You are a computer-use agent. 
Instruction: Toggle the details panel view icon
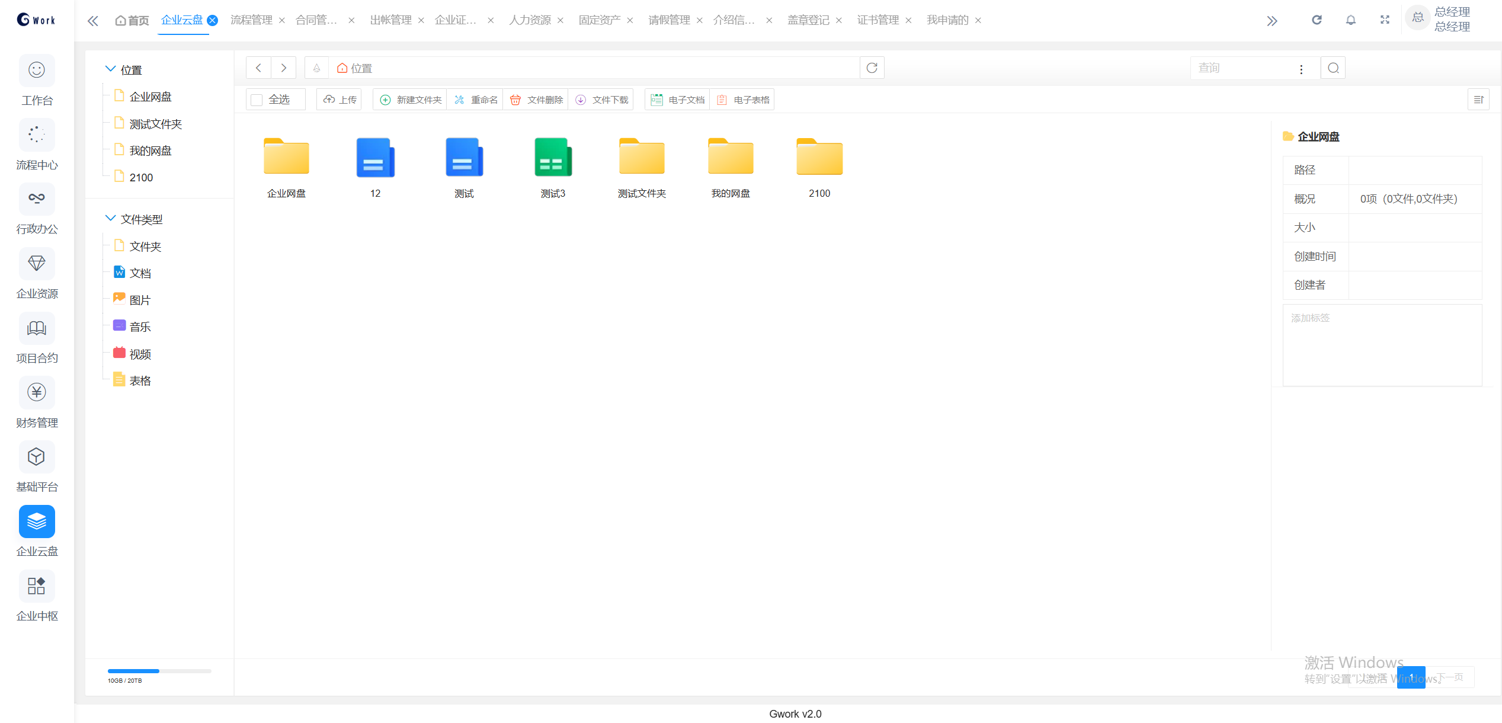click(x=1478, y=100)
